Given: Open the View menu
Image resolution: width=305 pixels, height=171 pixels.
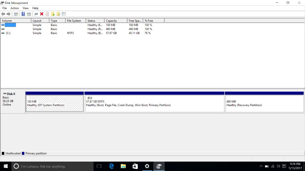Looking at the screenshot, I should [x=26, y=8].
